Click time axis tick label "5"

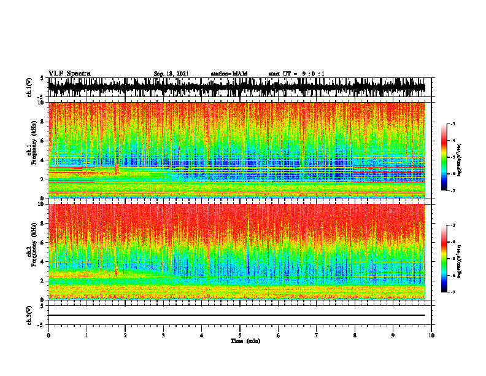click(240, 335)
